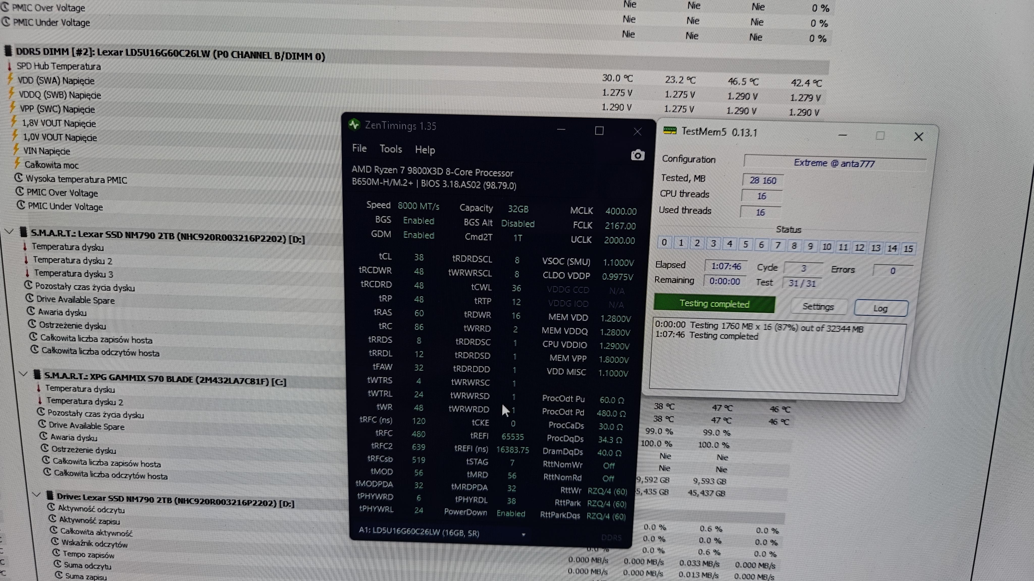
Task: Open the Tools menu in ZenTimings
Action: pos(391,149)
